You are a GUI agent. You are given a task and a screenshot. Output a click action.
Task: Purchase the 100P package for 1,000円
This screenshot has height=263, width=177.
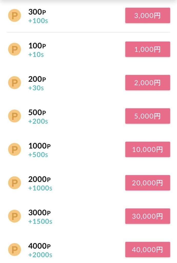[147, 49]
